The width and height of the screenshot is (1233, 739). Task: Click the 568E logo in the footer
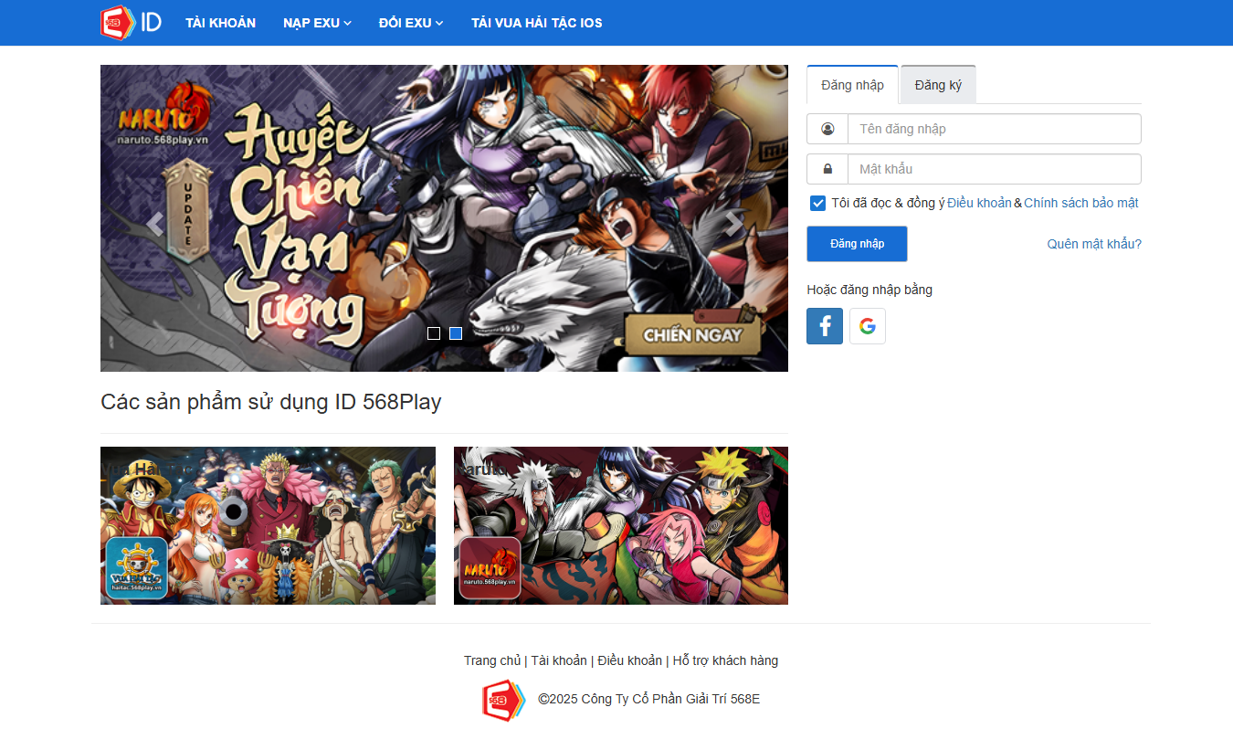504,700
